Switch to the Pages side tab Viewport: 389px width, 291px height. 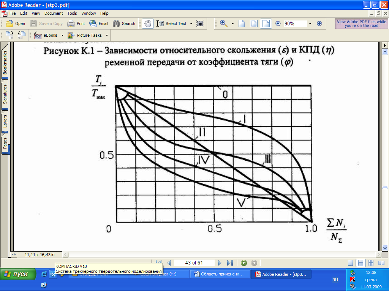tap(5, 144)
